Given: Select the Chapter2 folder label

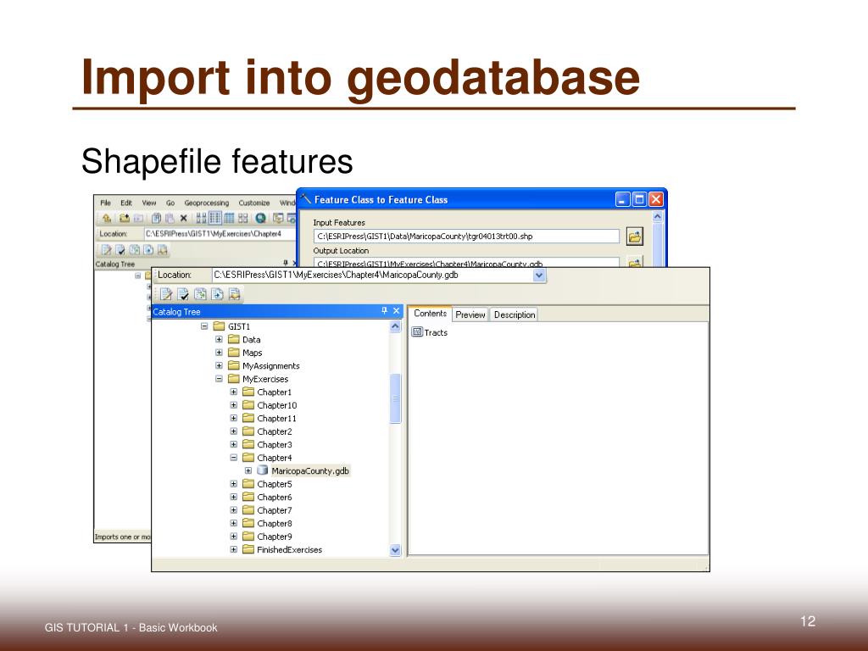Looking at the screenshot, I should click(274, 431).
